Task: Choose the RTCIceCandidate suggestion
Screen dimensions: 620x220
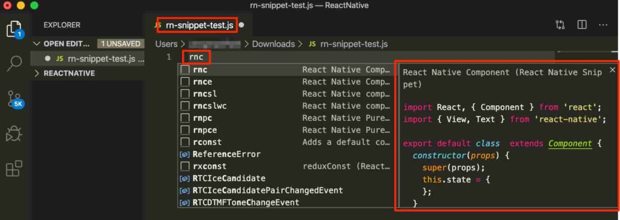Action: coord(286,178)
